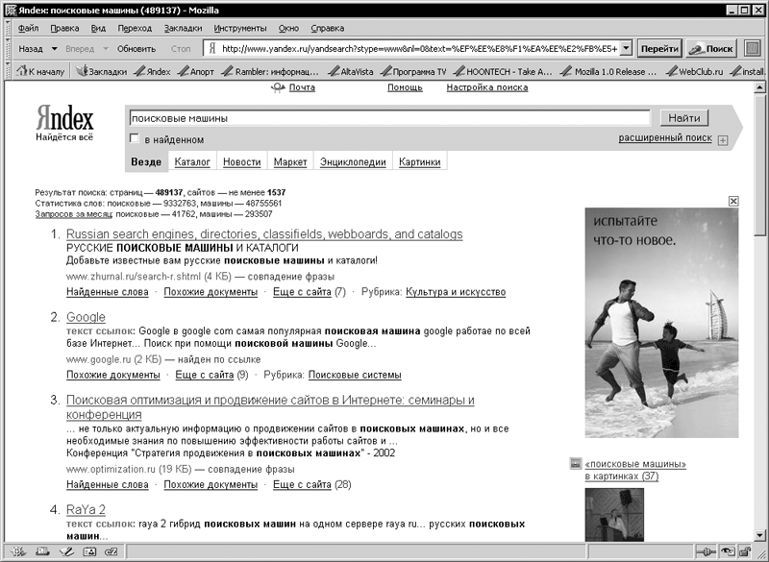Click the security padlock icon in status bar
Screen dimensions: 769x562
coord(746,551)
